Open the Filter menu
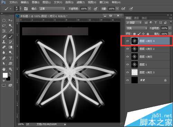This screenshot has width=173, height=127. click(x=81, y=2)
